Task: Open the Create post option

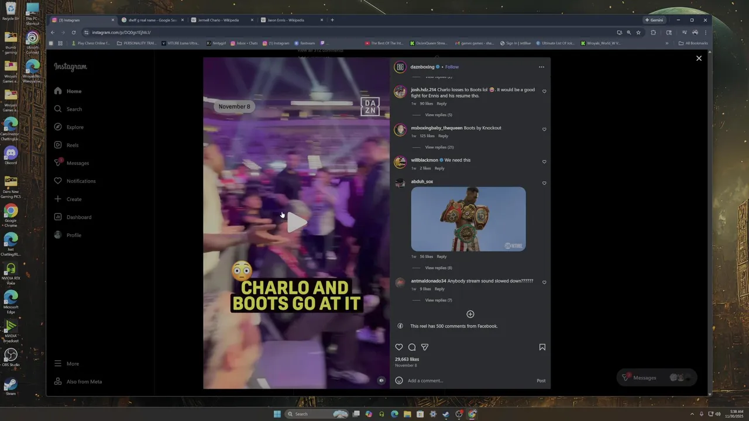Action: coord(68,199)
